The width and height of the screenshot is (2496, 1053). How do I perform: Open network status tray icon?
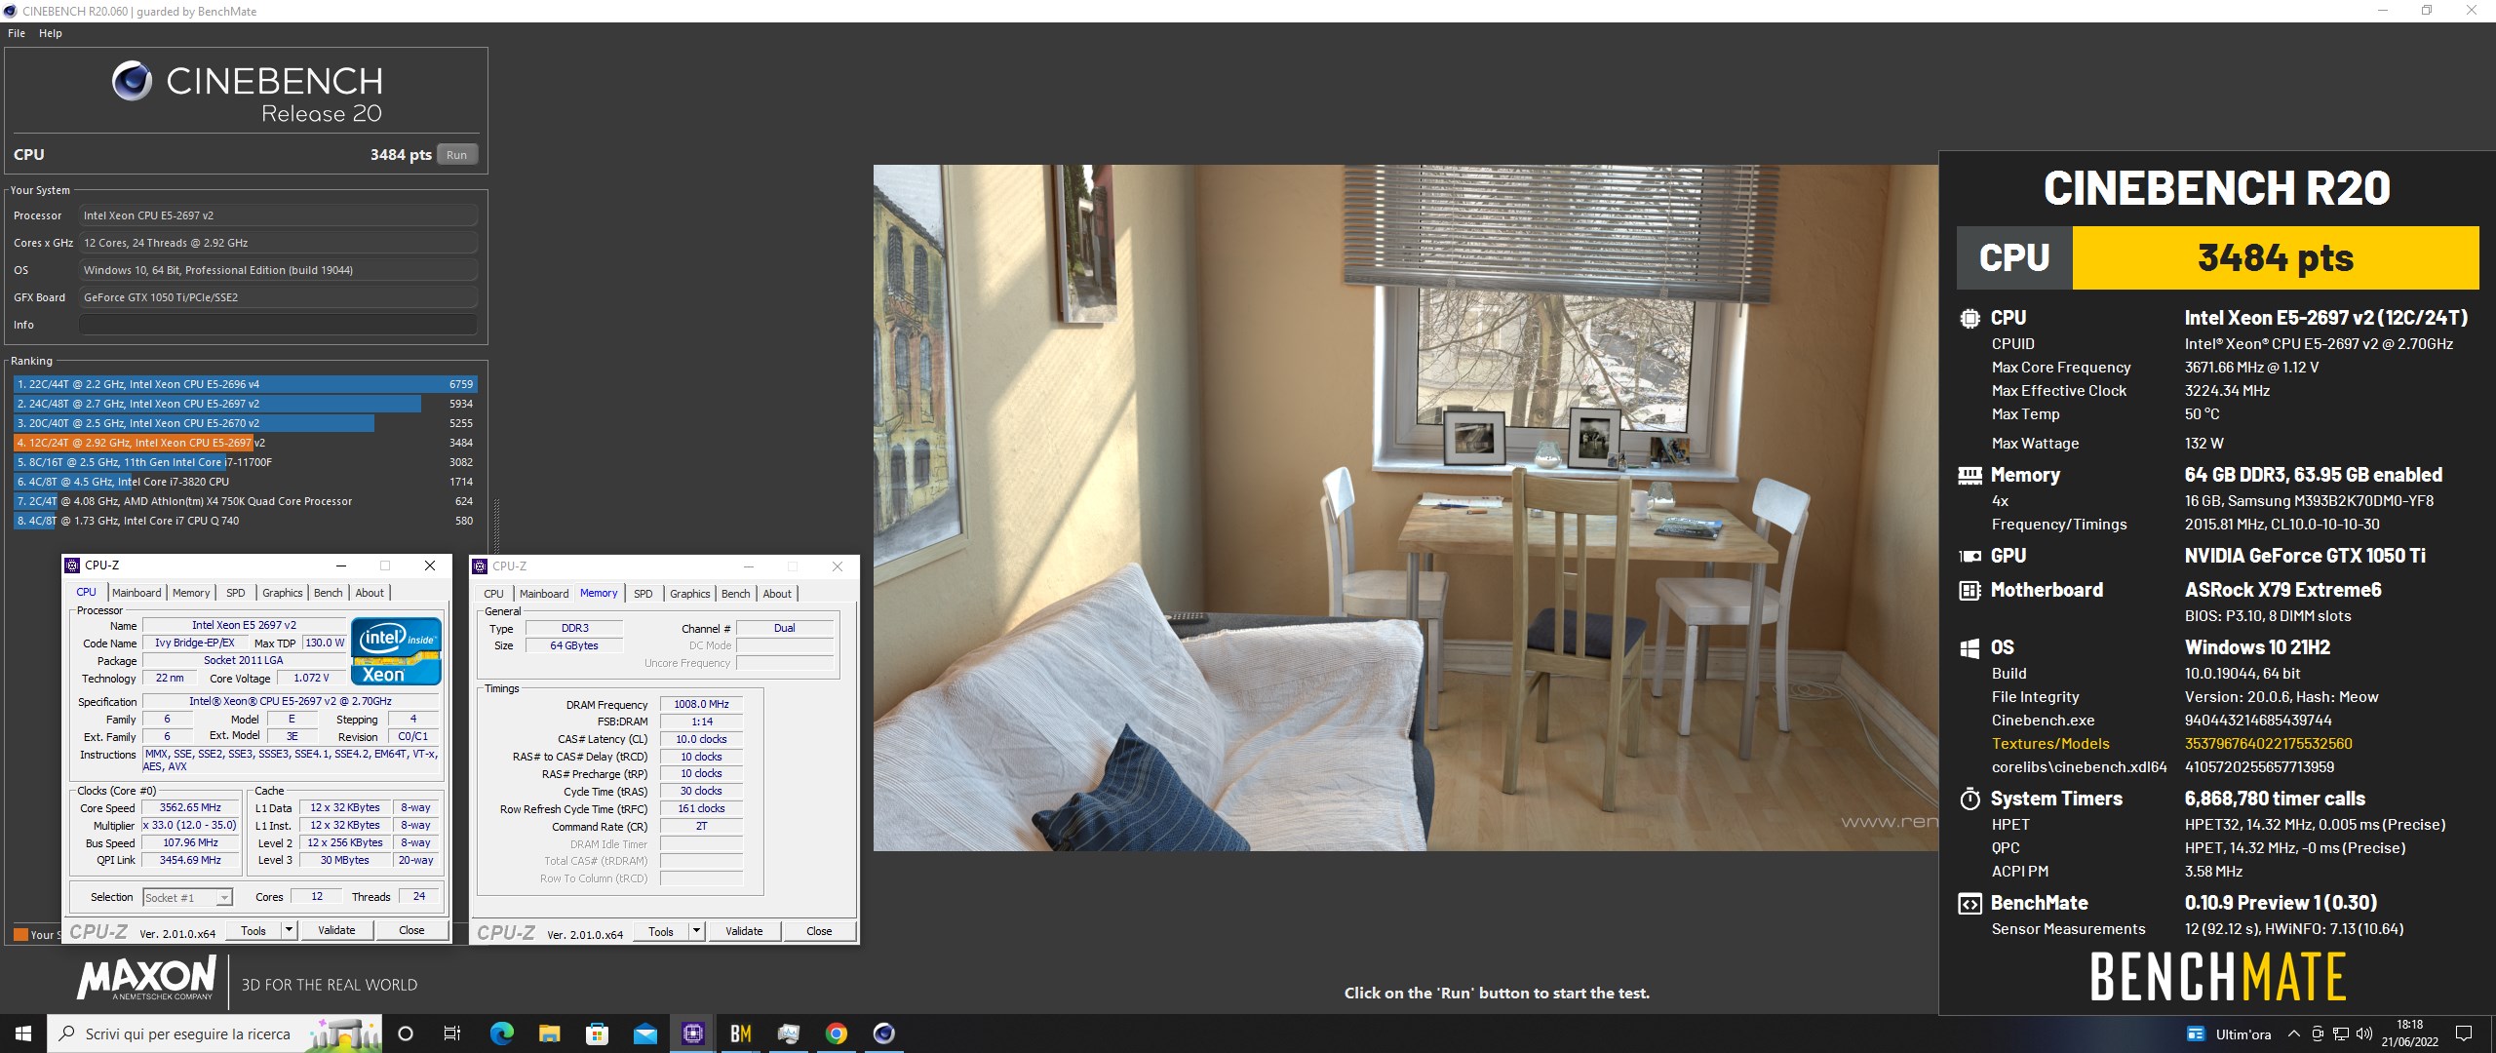click(2339, 1034)
